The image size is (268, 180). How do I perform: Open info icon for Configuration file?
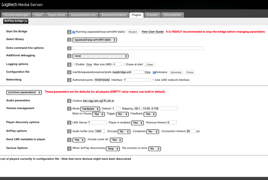[69, 72]
